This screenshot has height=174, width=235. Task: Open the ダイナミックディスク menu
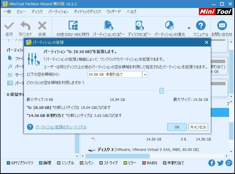(87, 12)
